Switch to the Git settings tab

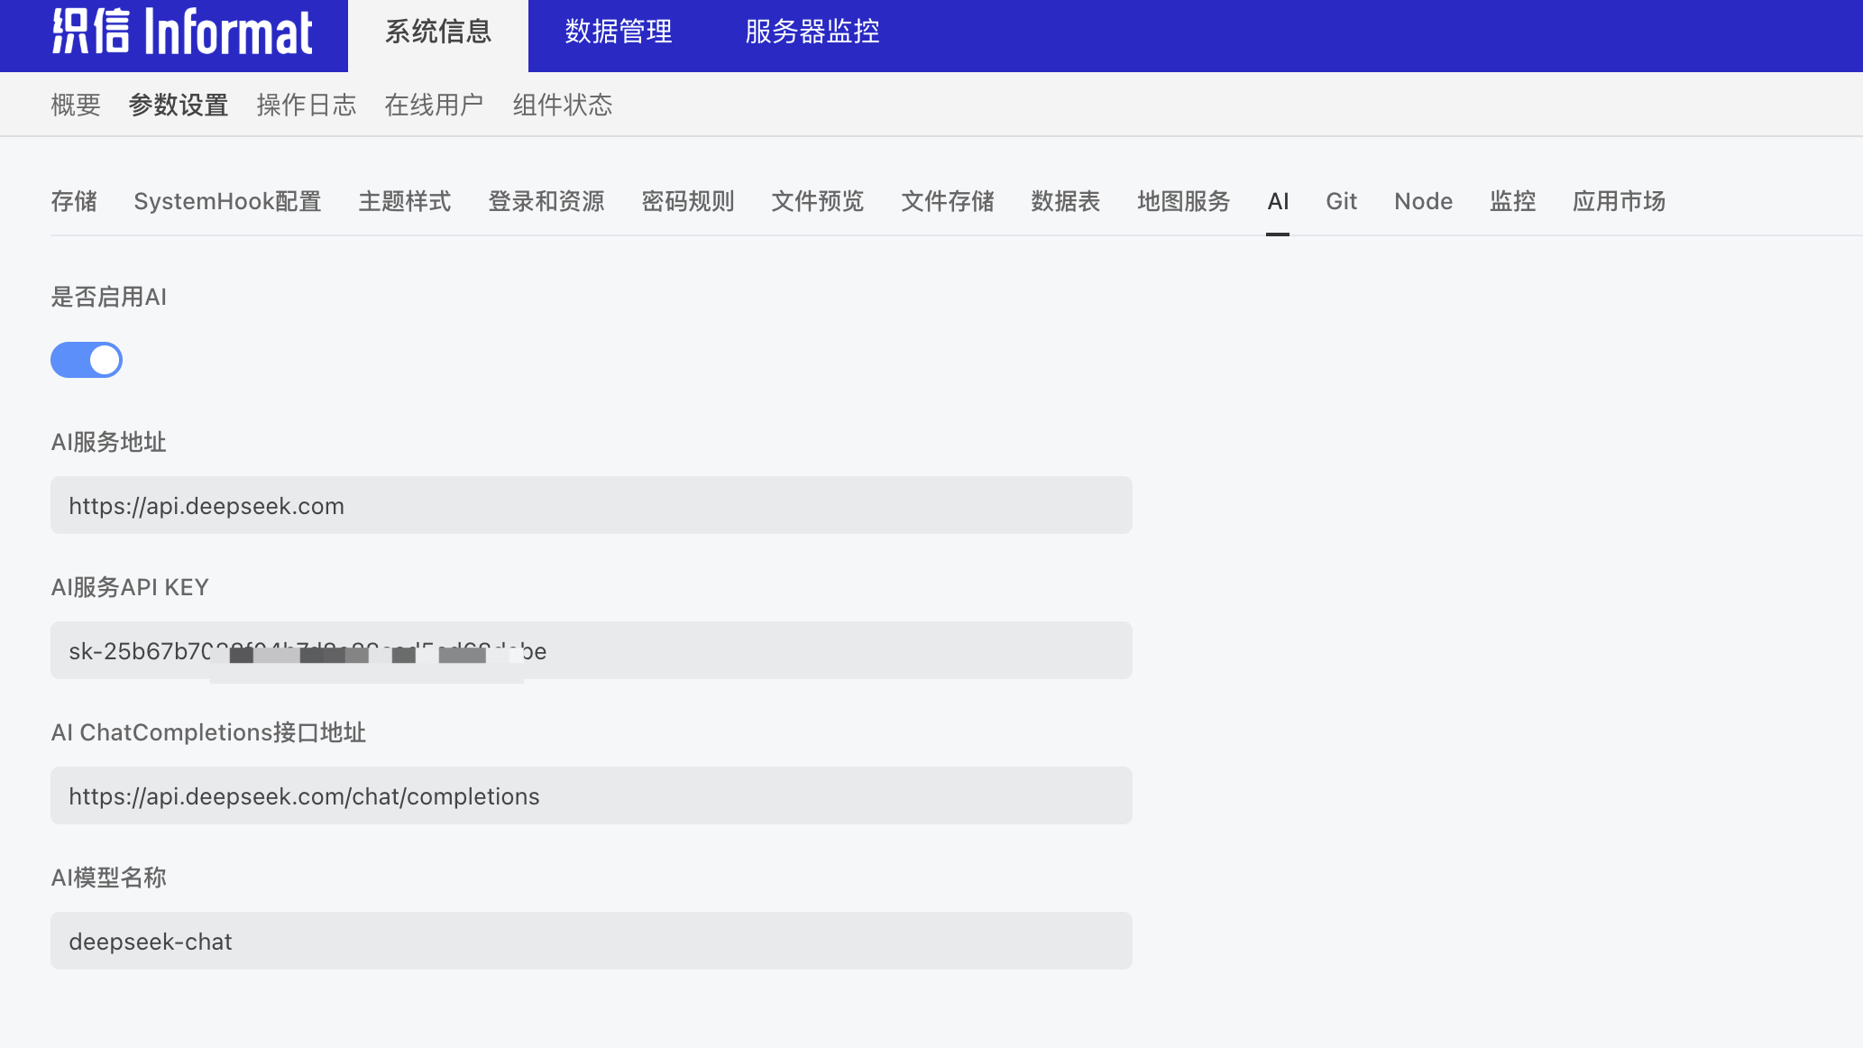1341,201
